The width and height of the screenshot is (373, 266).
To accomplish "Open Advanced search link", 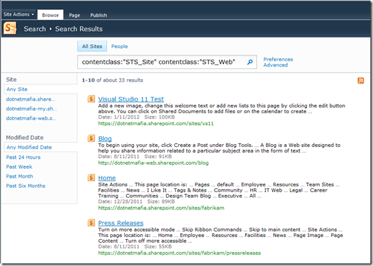I will pos(275,65).
